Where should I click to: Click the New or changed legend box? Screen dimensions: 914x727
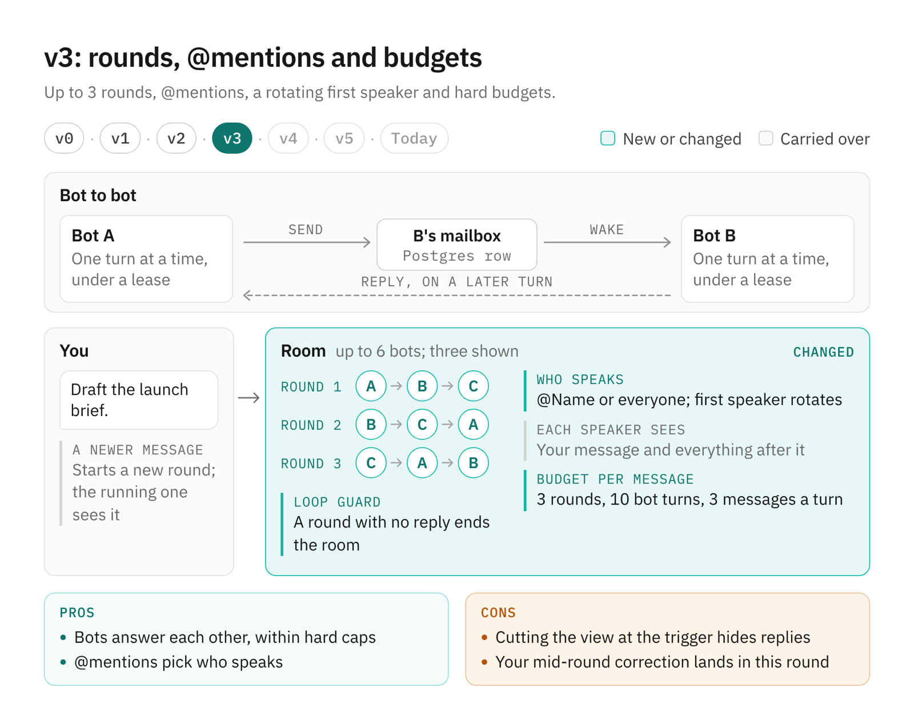pos(608,138)
